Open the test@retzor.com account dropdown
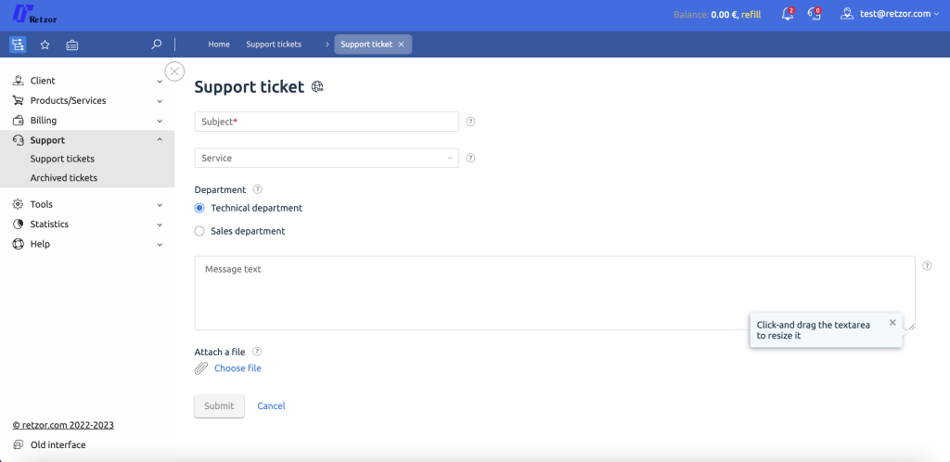 point(890,14)
